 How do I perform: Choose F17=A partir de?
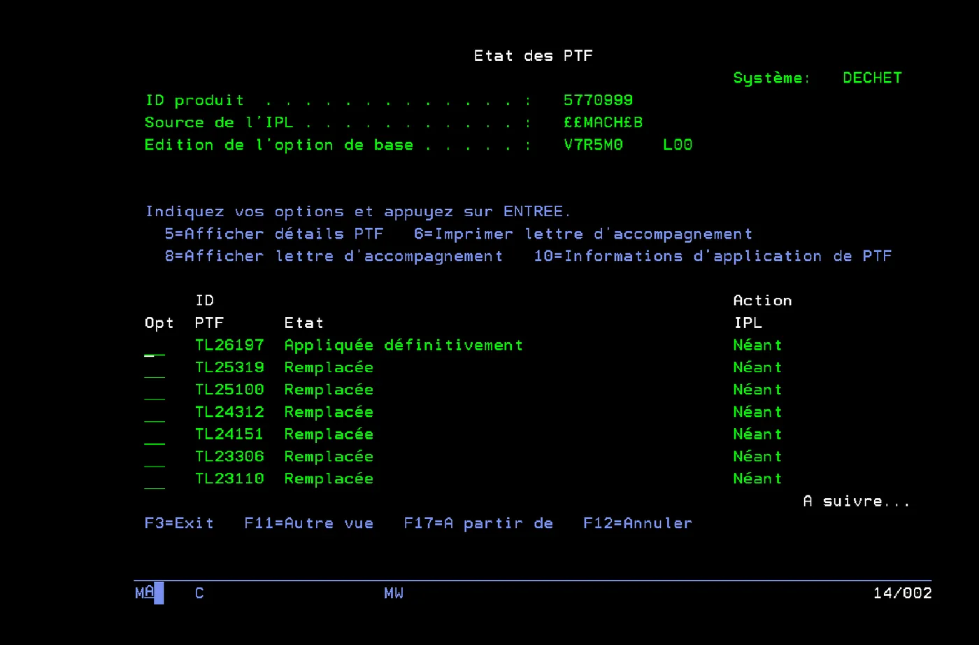point(478,523)
